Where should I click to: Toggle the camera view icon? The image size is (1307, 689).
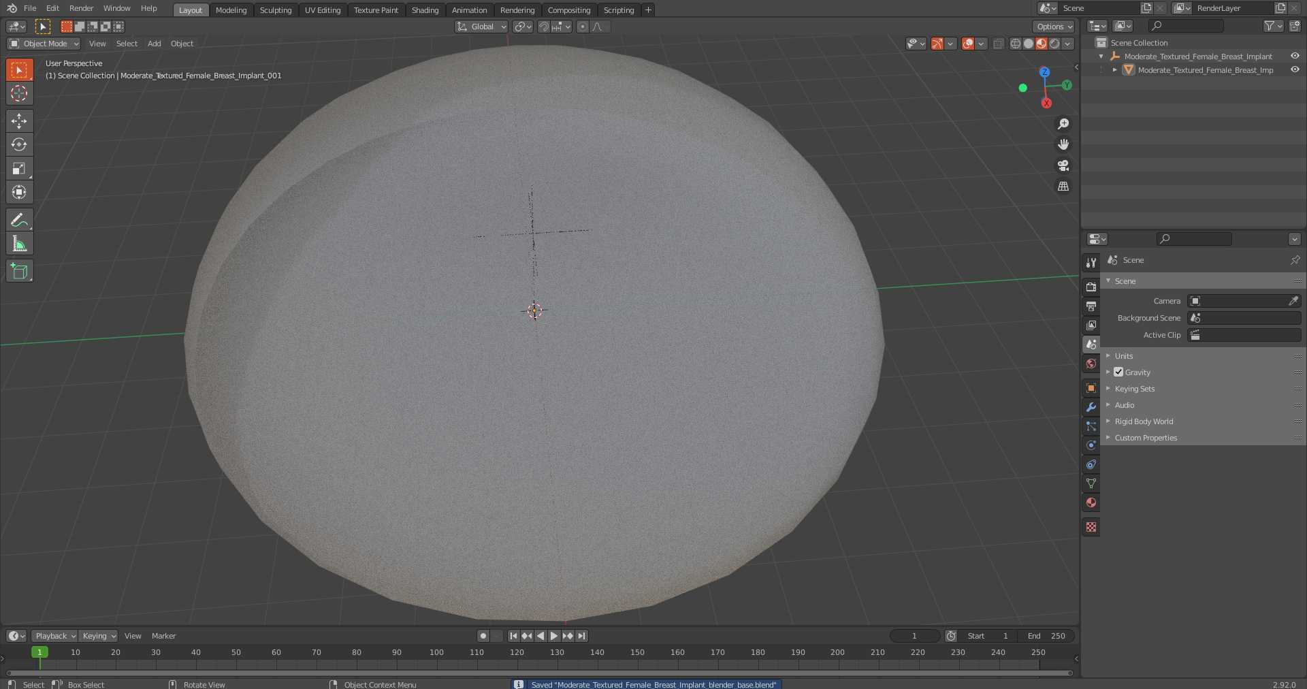tap(1063, 165)
